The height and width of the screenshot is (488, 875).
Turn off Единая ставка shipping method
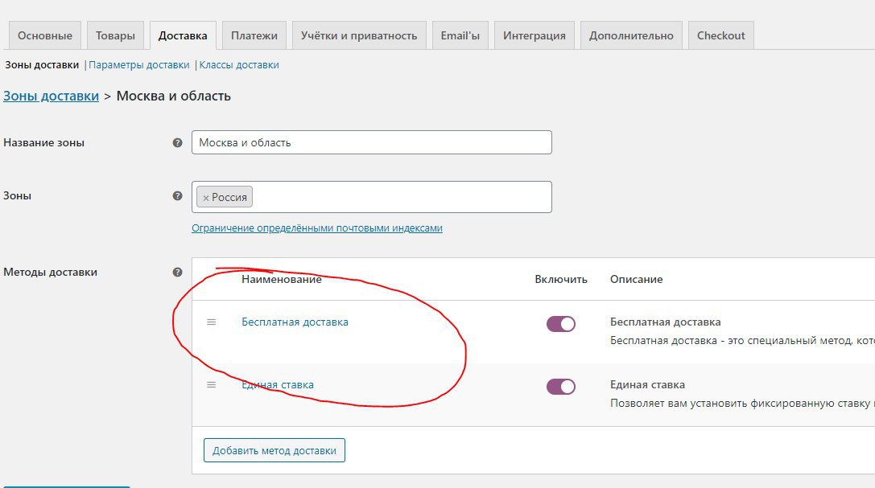(x=560, y=387)
